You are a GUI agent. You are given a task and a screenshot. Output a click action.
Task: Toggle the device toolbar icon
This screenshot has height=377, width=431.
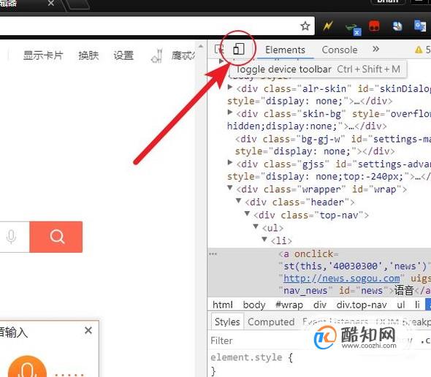pos(238,49)
